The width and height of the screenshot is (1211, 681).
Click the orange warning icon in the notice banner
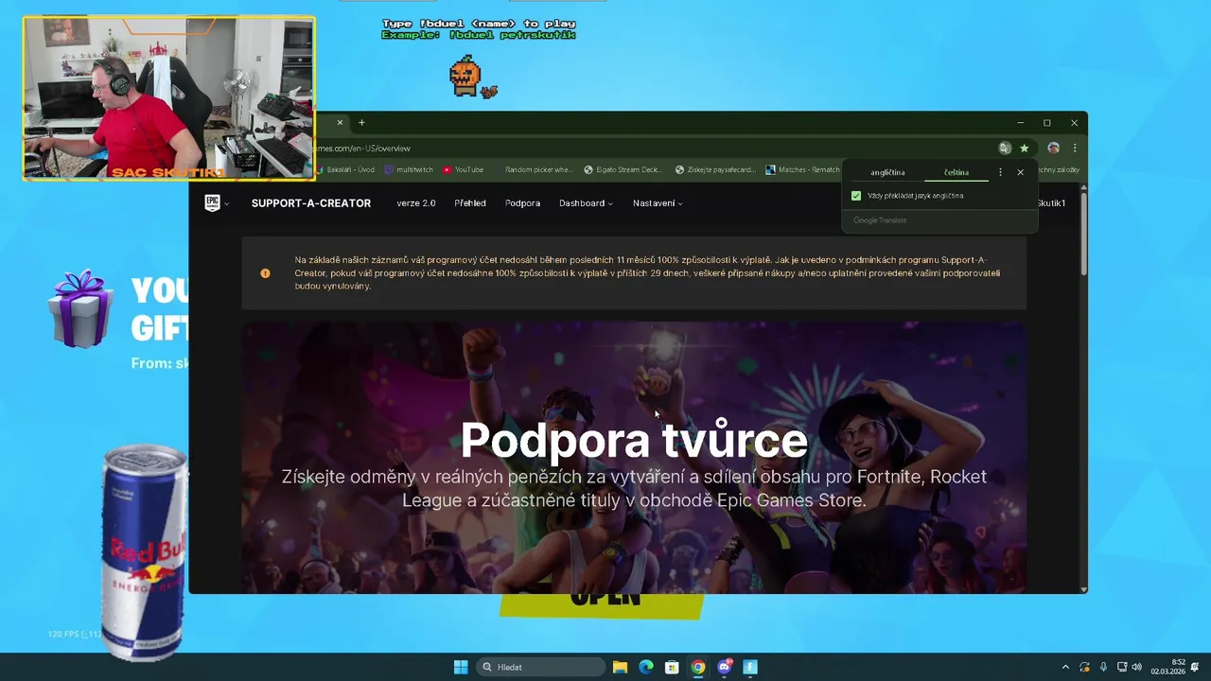265,273
